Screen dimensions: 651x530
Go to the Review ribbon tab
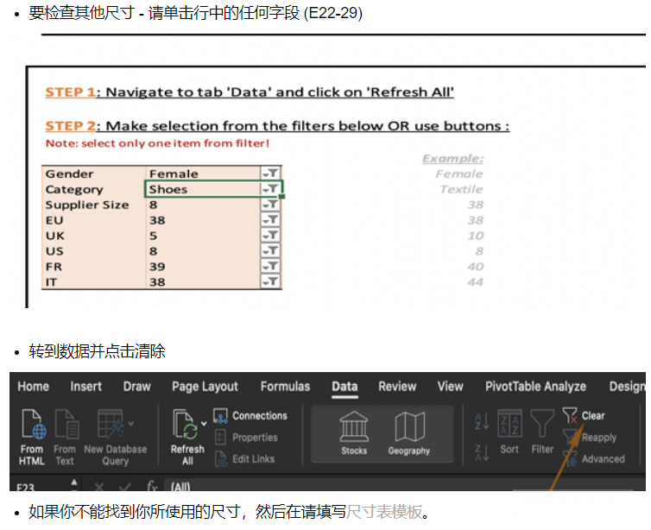(x=397, y=387)
